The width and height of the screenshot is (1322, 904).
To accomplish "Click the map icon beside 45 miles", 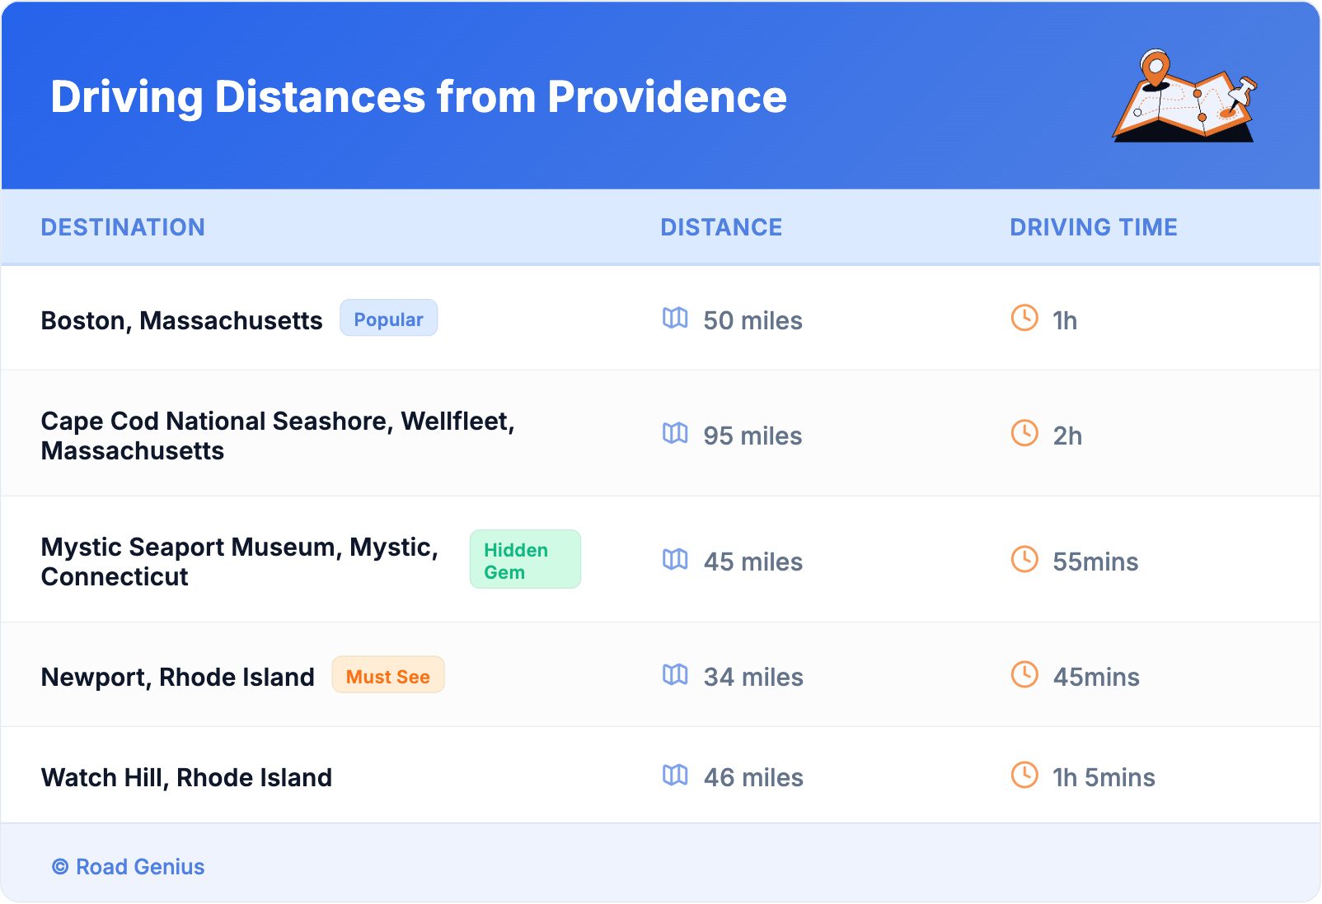I will click(675, 560).
